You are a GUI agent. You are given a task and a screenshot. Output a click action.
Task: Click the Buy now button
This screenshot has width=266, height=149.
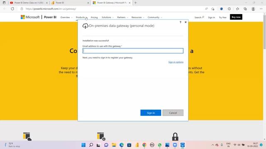coord(236,17)
